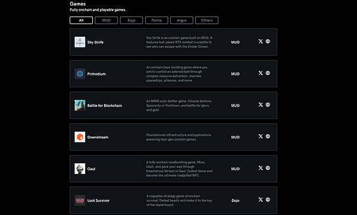Select the All filter tab
The image size is (357, 215).
pyautogui.click(x=81, y=20)
